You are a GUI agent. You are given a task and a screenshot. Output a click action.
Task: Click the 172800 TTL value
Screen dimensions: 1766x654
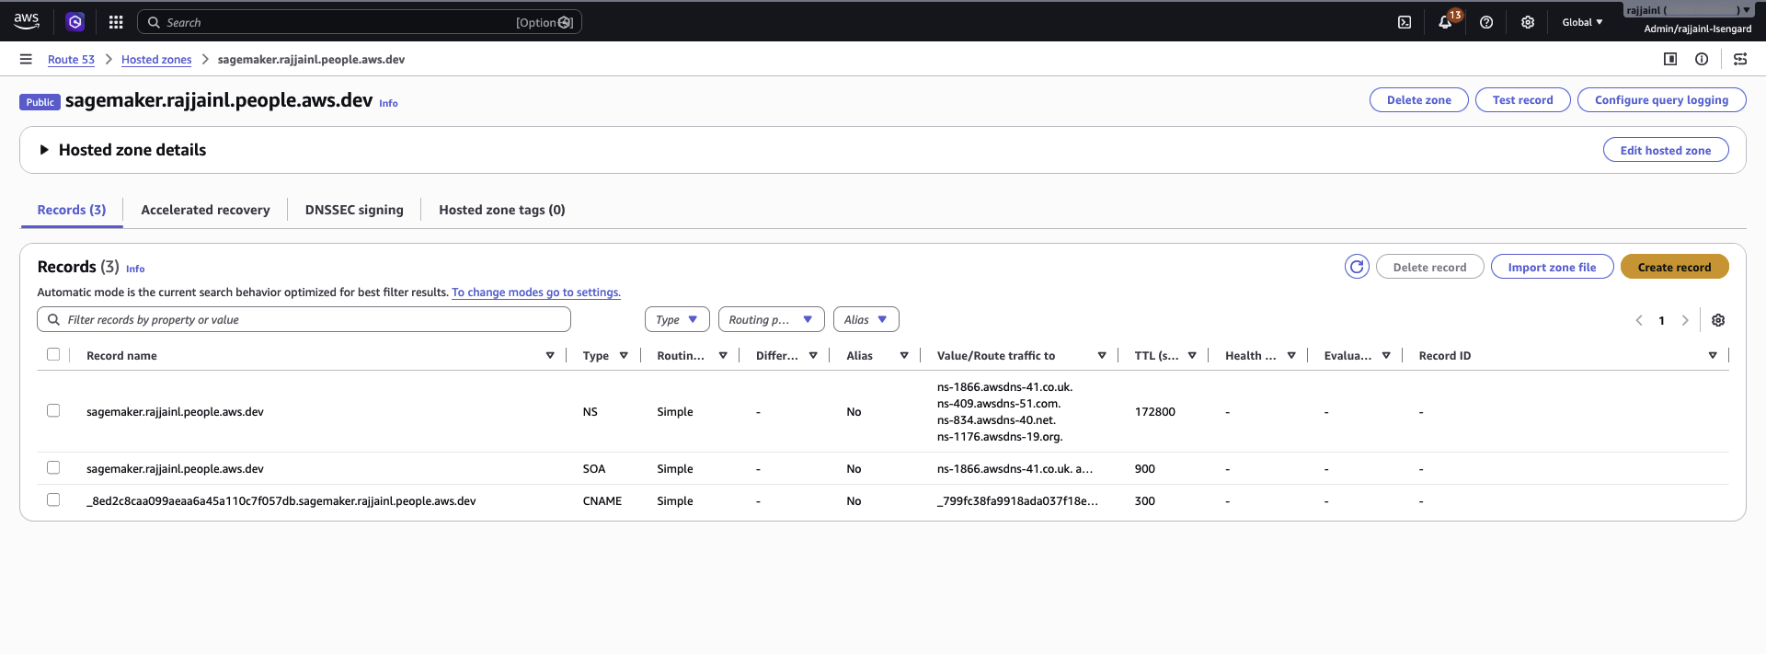coord(1155,412)
